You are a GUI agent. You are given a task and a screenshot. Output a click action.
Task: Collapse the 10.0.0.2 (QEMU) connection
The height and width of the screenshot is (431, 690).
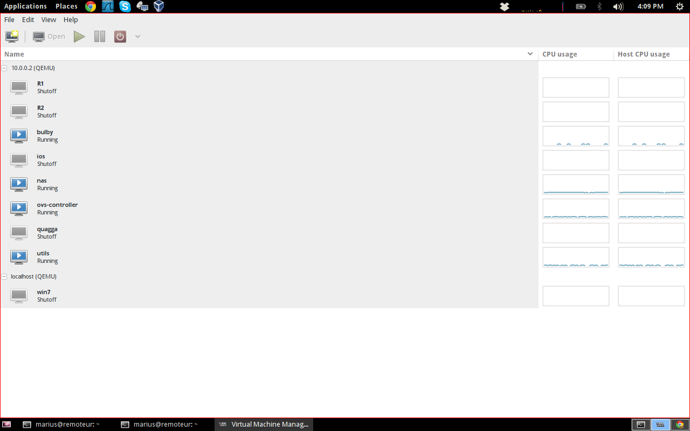point(4,68)
